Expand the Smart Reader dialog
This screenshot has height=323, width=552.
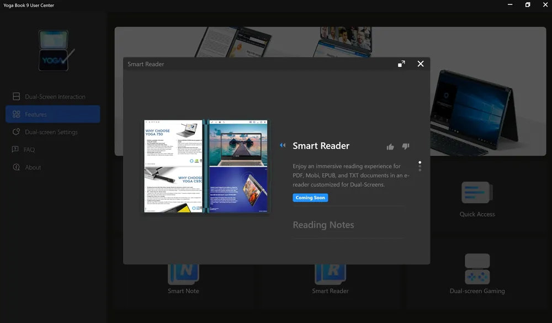pyautogui.click(x=401, y=63)
